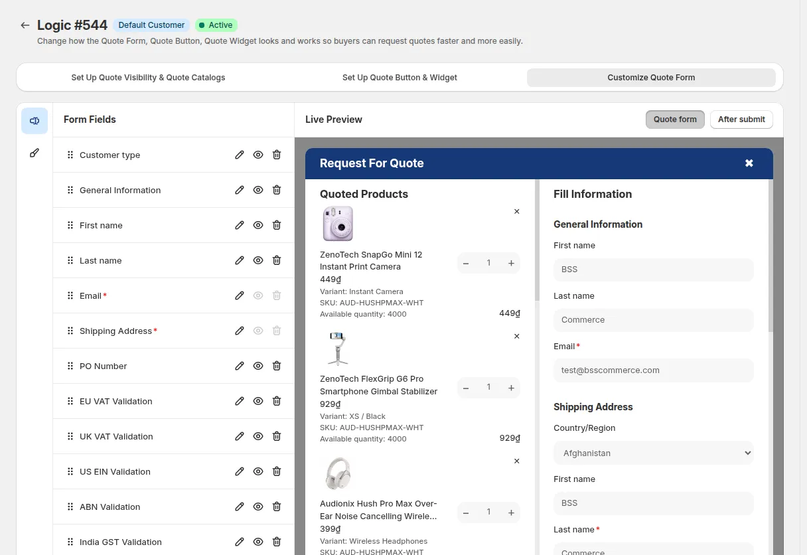This screenshot has width=807, height=555.
Task: Edit the Shipping Address field
Action: (240, 331)
